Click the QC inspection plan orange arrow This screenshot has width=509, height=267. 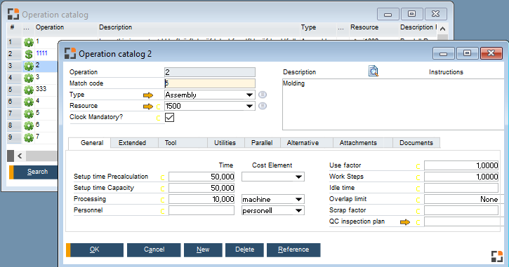(x=405, y=222)
